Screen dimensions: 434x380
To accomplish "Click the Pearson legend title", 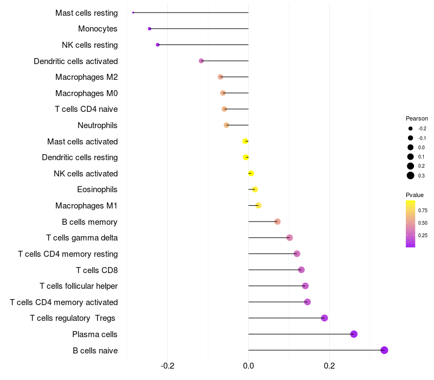I will [x=417, y=118].
